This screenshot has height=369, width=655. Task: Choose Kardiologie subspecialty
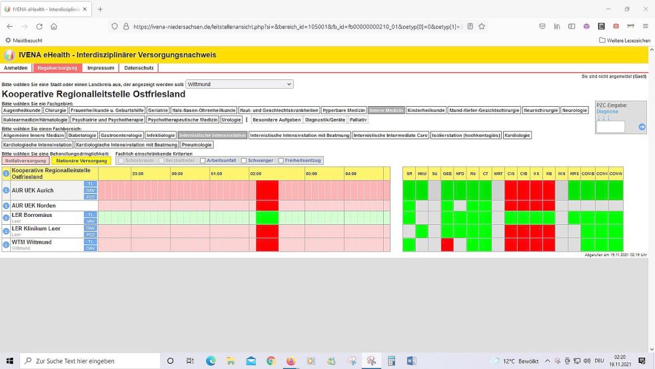coord(517,135)
